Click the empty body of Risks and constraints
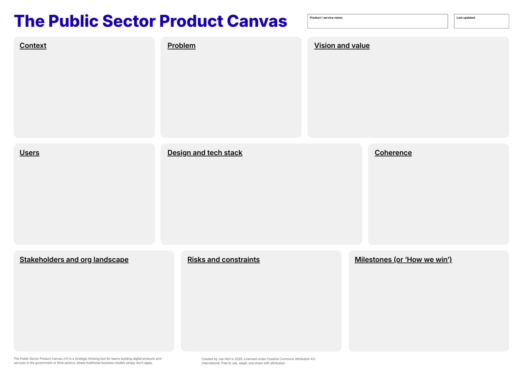Viewport: 523px width, 369px height. click(x=261, y=308)
